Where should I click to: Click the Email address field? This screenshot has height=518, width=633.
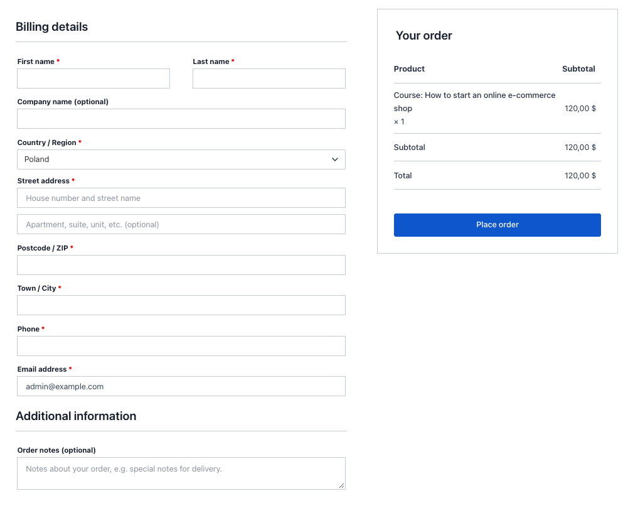click(x=181, y=386)
